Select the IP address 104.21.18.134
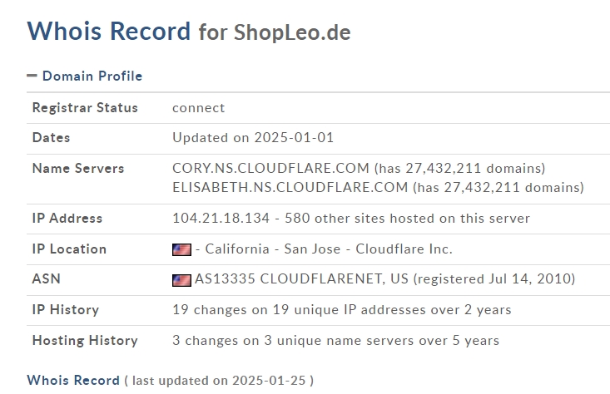 (x=221, y=219)
